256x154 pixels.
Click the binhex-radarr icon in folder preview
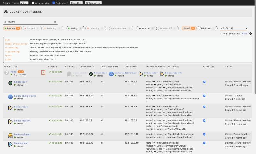point(140,74)
